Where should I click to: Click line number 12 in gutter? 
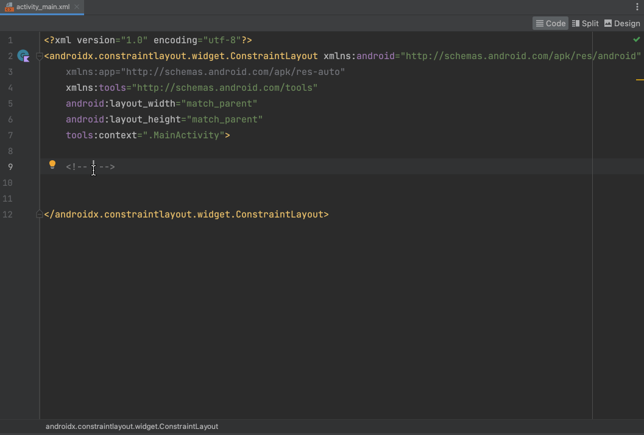click(7, 214)
